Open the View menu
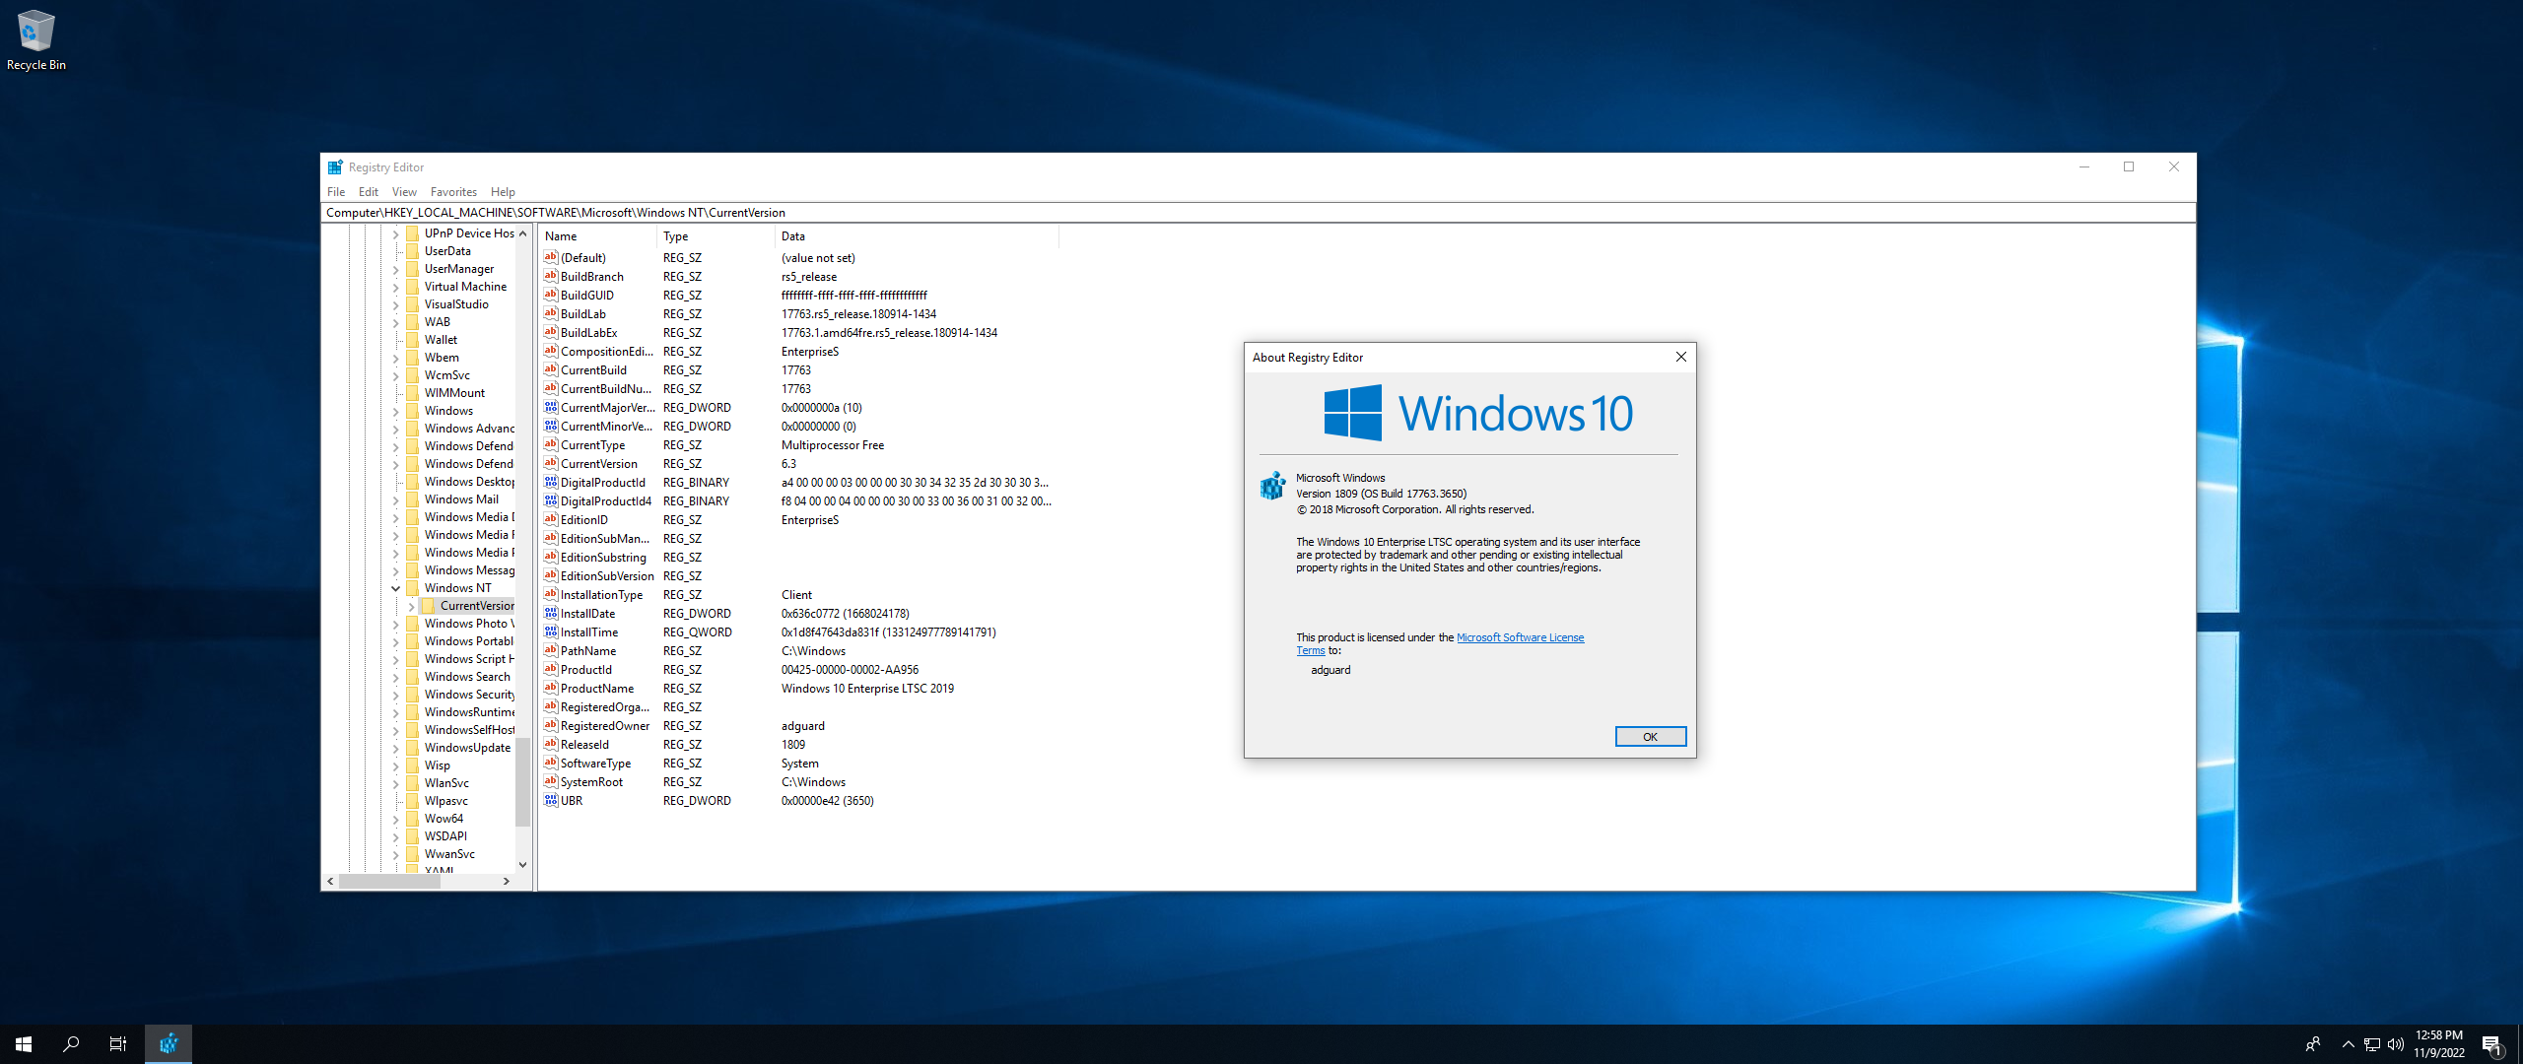The width and height of the screenshot is (2523, 1064). tap(404, 192)
